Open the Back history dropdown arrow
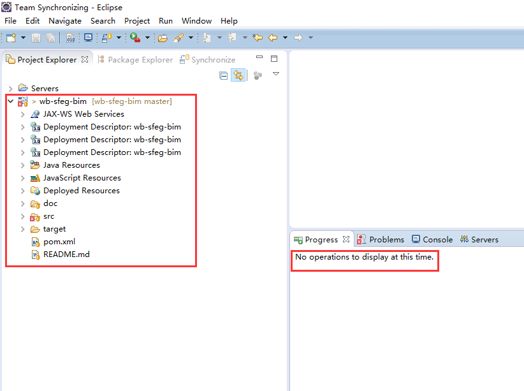Screen dimensions: 524x391 (285, 38)
